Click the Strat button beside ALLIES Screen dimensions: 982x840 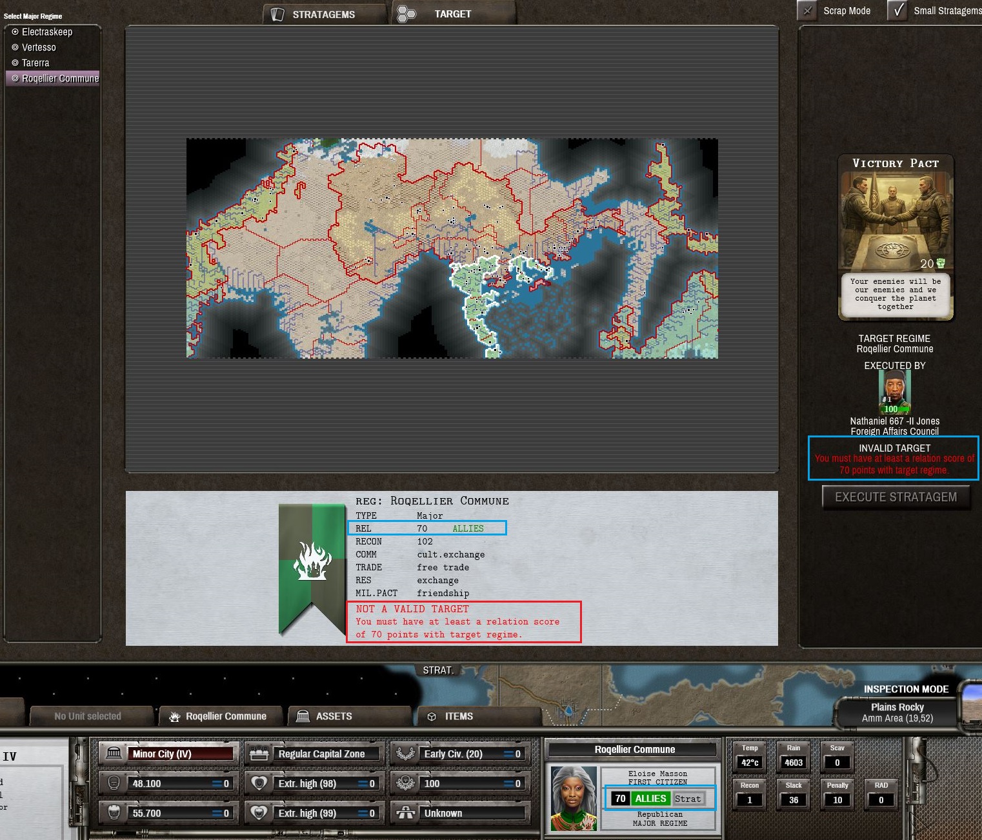(x=688, y=799)
